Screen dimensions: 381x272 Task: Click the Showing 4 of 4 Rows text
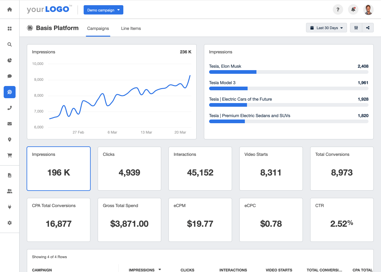tap(49, 257)
